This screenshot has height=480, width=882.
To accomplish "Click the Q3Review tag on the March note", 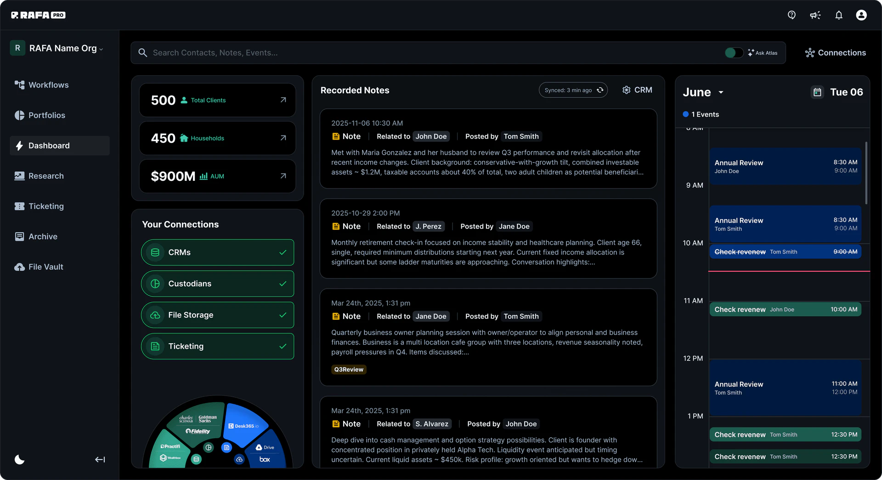I will tap(349, 369).
